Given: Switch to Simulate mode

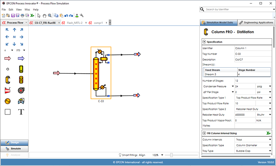Looking at the screenshot, I should 14,148.
